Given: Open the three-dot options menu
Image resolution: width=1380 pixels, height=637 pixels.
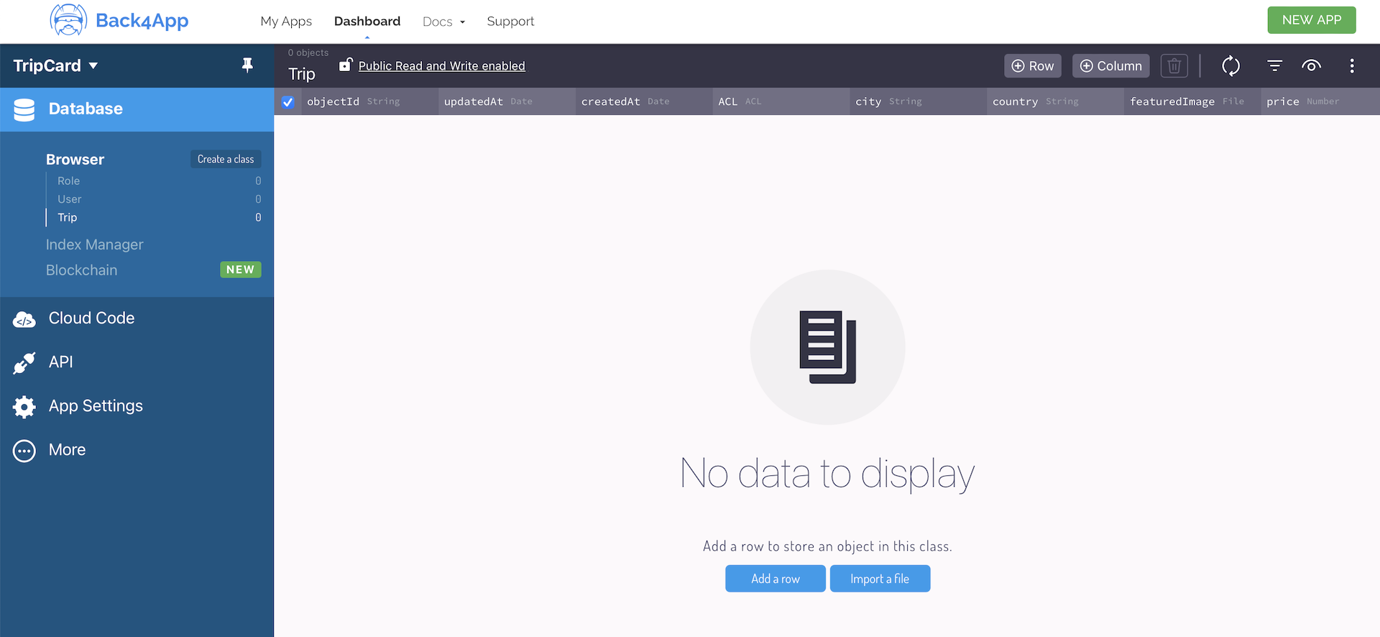Looking at the screenshot, I should 1351,66.
